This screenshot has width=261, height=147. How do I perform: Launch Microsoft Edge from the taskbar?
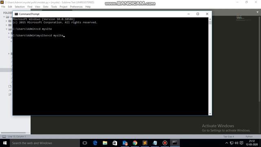tap(95, 143)
